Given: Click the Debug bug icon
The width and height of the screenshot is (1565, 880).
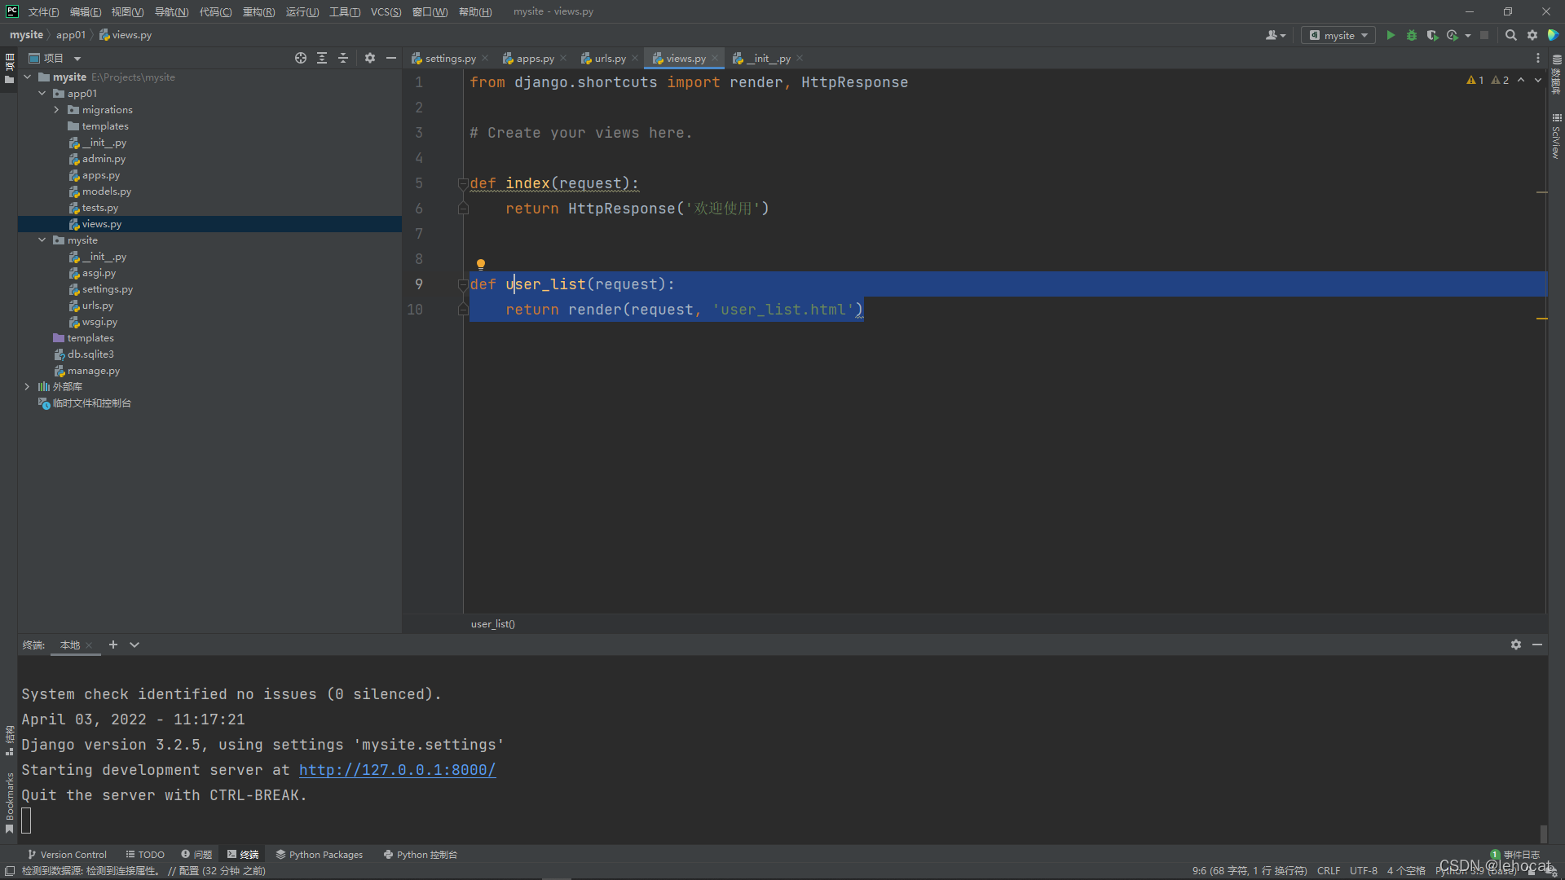Looking at the screenshot, I should tap(1412, 35).
